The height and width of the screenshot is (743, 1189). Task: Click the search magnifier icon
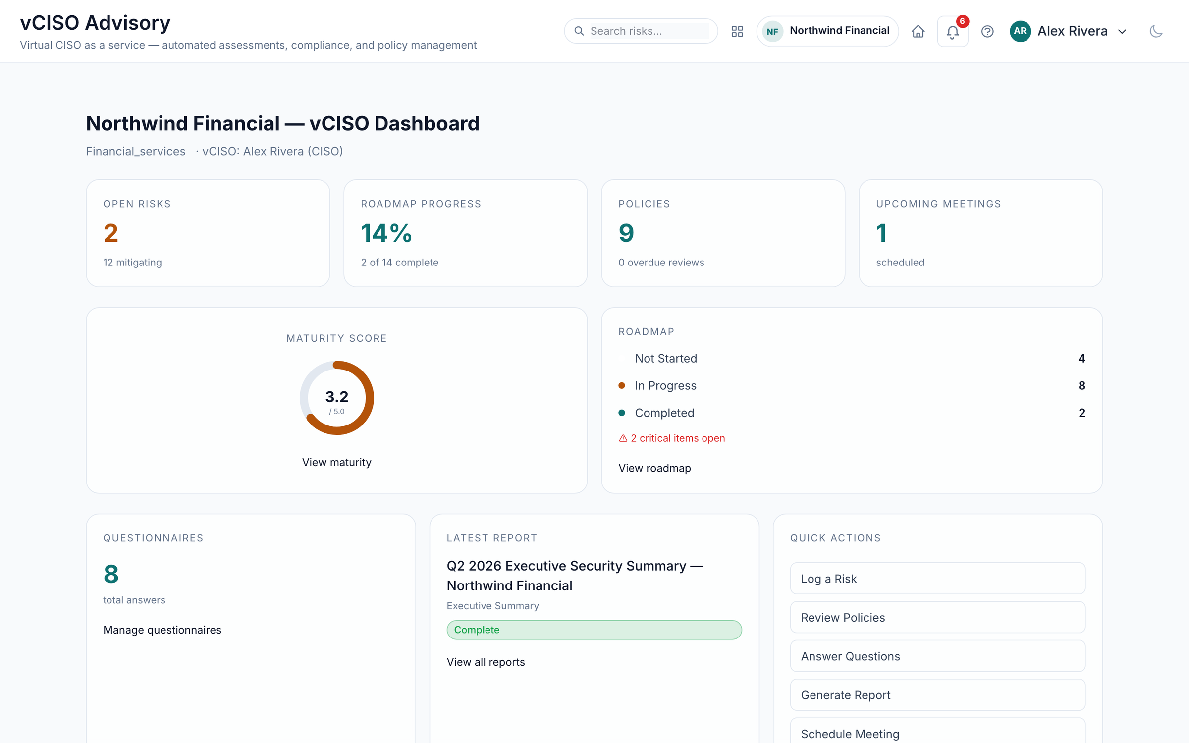tap(579, 31)
